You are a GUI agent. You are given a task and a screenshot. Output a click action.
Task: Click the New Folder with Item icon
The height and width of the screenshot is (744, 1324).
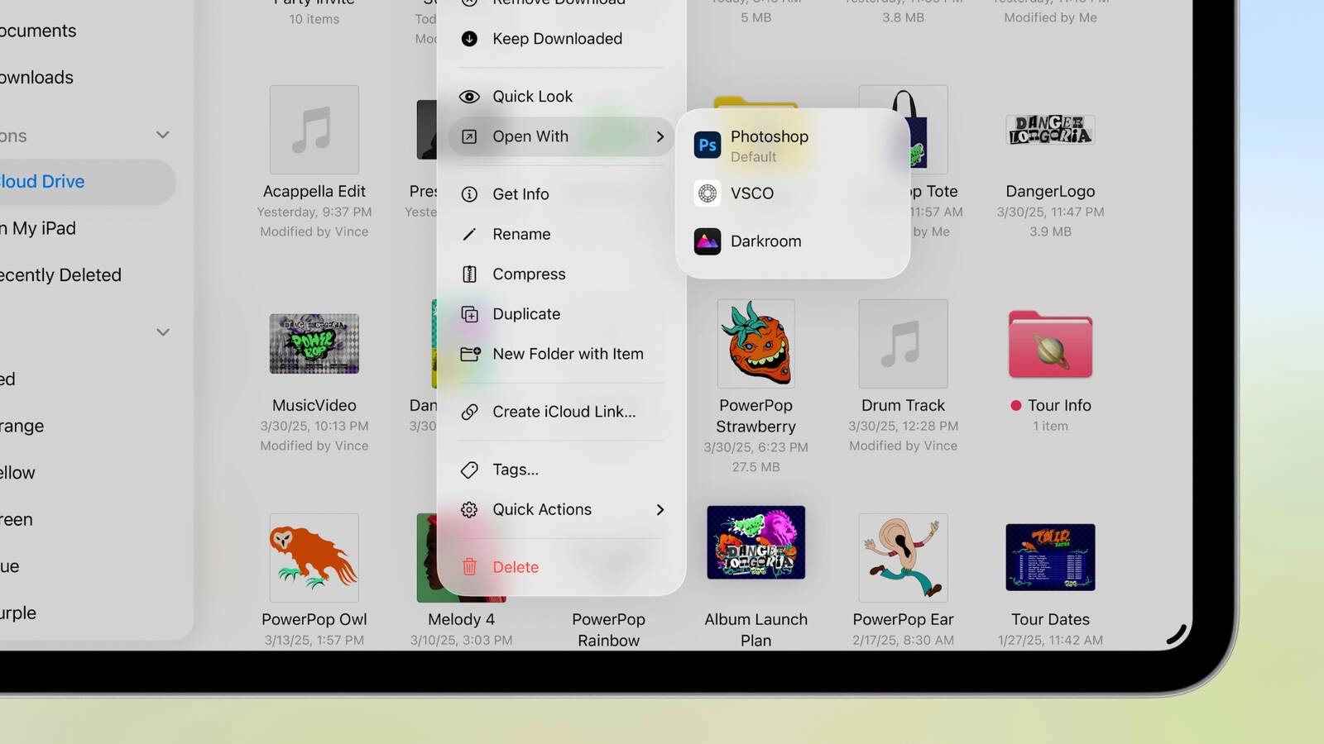coord(470,354)
